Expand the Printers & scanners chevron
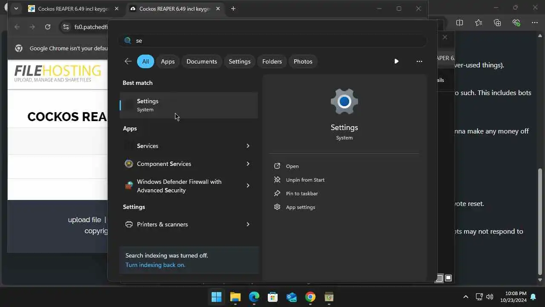 point(248,224)
